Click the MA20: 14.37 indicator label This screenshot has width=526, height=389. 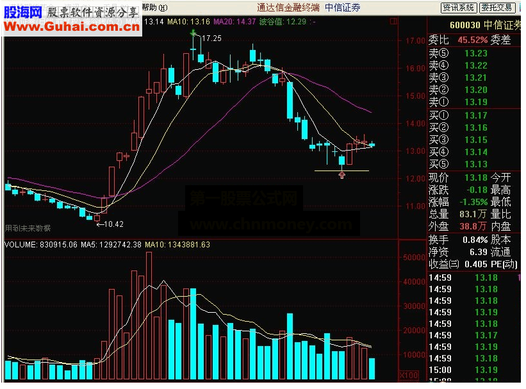(x=234, y=22)
